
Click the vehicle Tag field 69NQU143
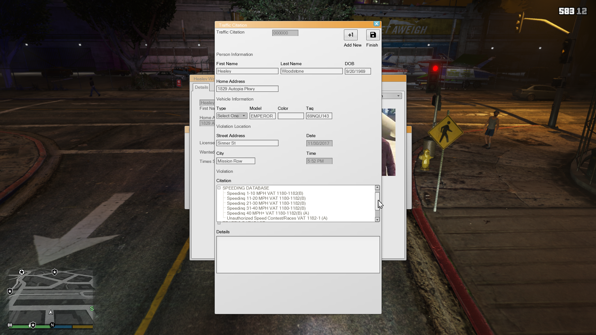[x=319, y=116]
